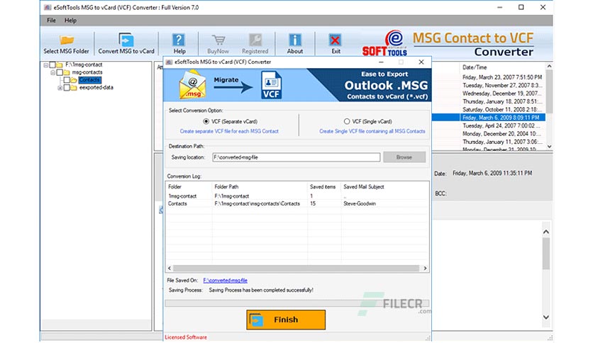593x343 pixels.
Task: Click the 1msg-contact row in conversion log
Action: pos(297,196)
